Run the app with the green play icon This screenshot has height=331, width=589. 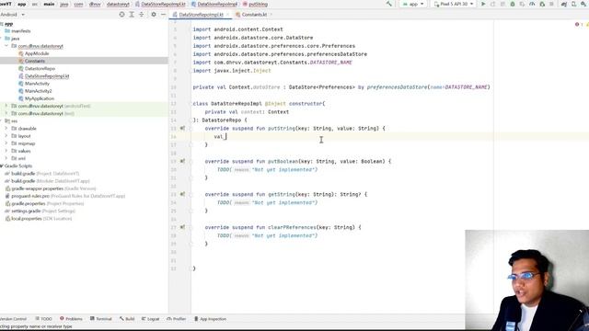click(483, 4)
